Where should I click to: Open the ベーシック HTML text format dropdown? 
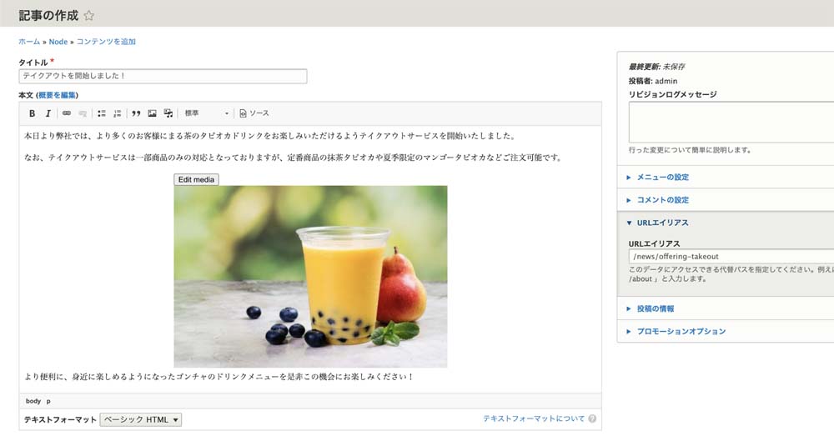pos(141,419)
